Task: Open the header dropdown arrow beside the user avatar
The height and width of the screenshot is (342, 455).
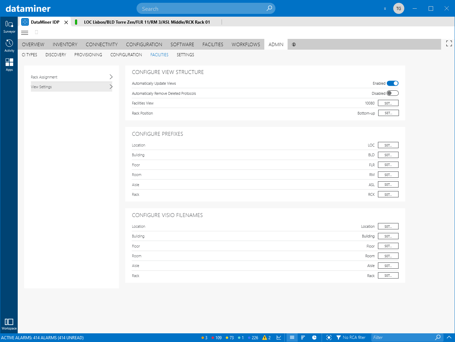Action: (x=385, y=9)
